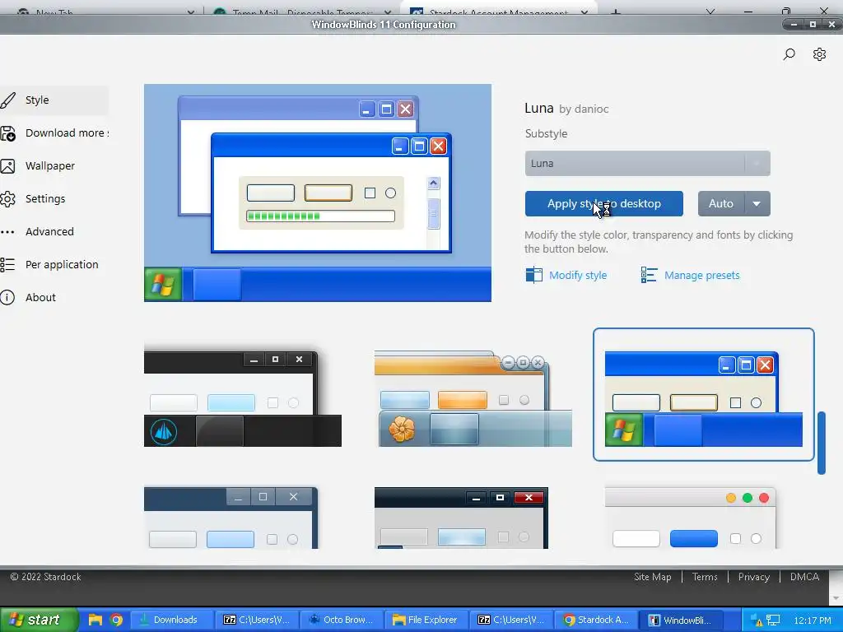Open Chrome from taskbar quick launch

click(116, 620)
